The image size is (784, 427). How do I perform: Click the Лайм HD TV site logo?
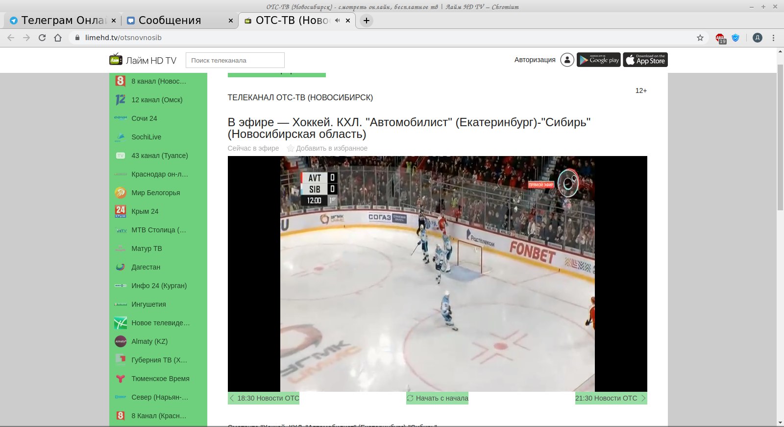tap(143, 60)
